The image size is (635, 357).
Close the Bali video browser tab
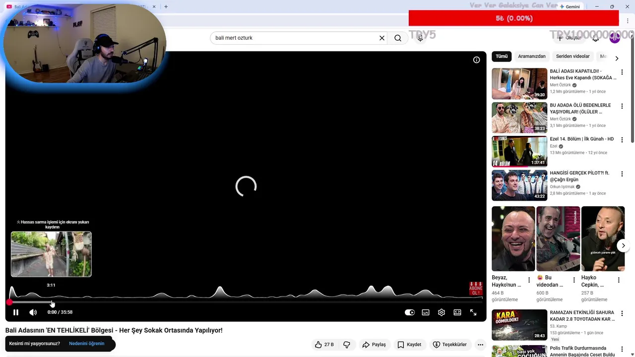point(154,6)
